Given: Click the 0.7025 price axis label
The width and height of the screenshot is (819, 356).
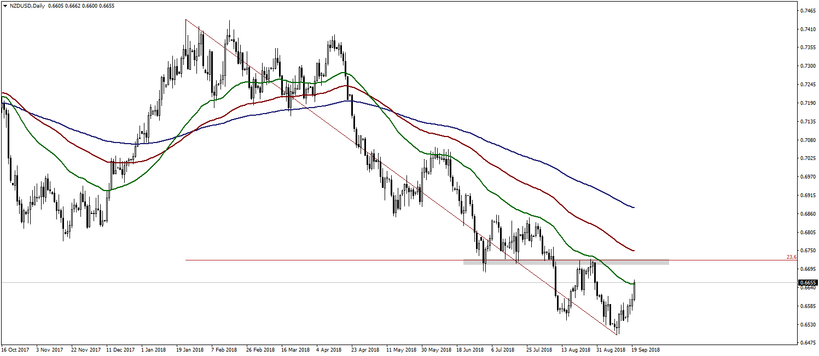Looking at the screenshot, I should (808, 158).
